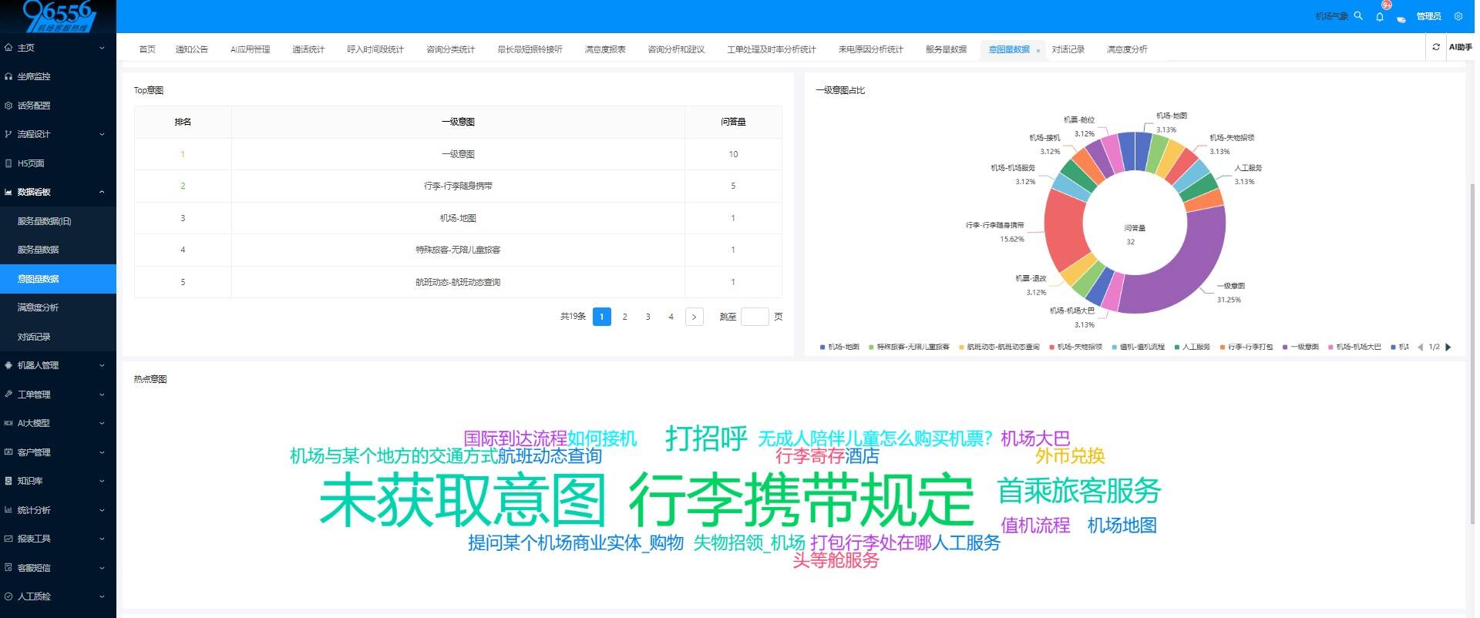Expand the 流程设计 sidebar menu
1480x618 pixels.
coord(102,134)
